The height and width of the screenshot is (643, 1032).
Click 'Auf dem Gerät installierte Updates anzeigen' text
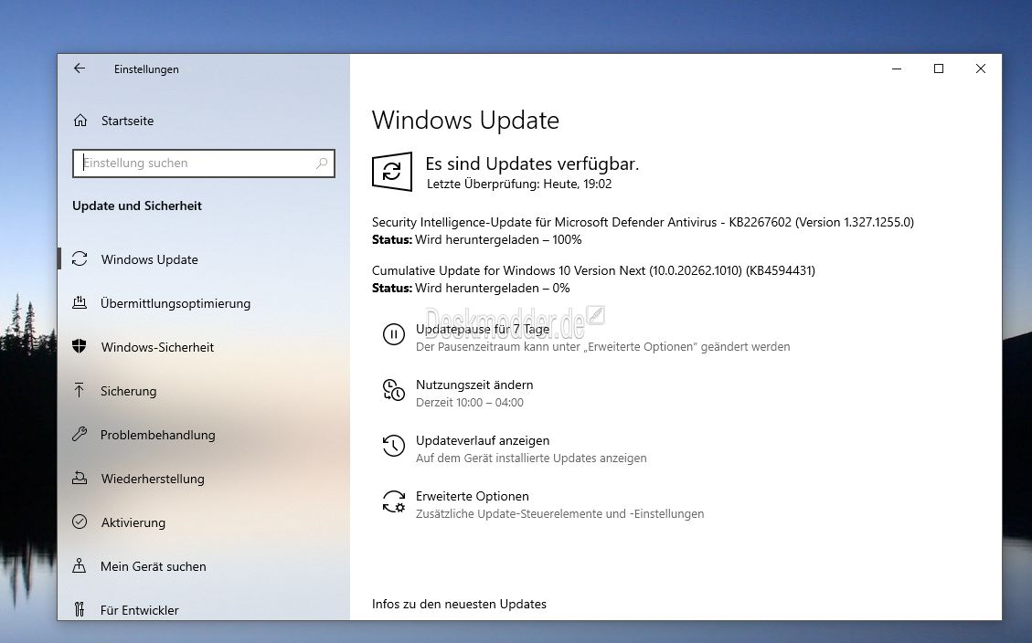pos(531,459)
